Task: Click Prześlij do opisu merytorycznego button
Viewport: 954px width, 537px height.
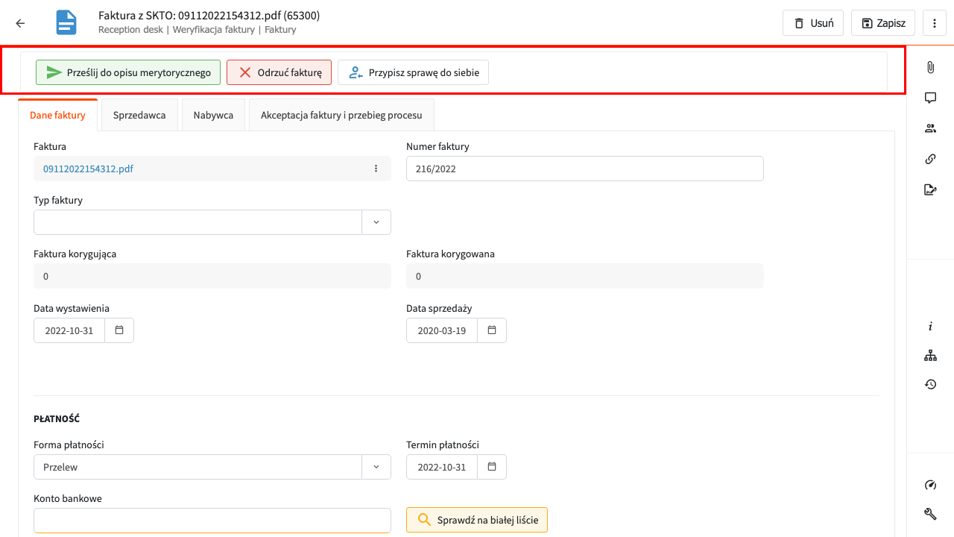Action: [128, 72]
